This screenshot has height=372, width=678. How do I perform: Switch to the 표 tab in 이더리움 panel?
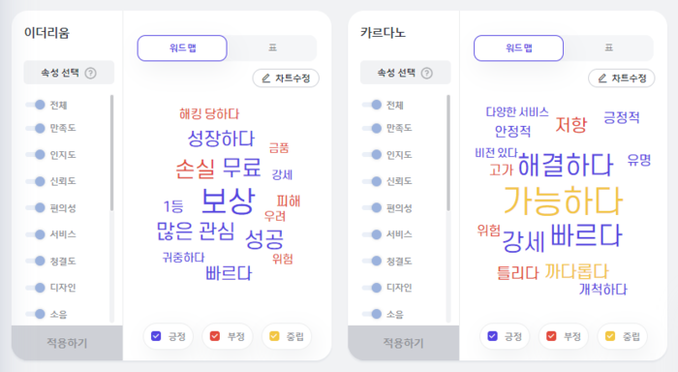272,47
